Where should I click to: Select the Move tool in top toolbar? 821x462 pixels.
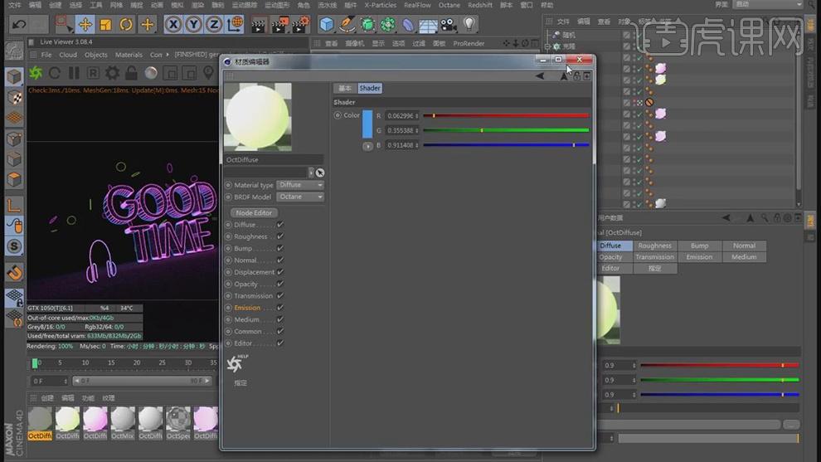point(85,25)
